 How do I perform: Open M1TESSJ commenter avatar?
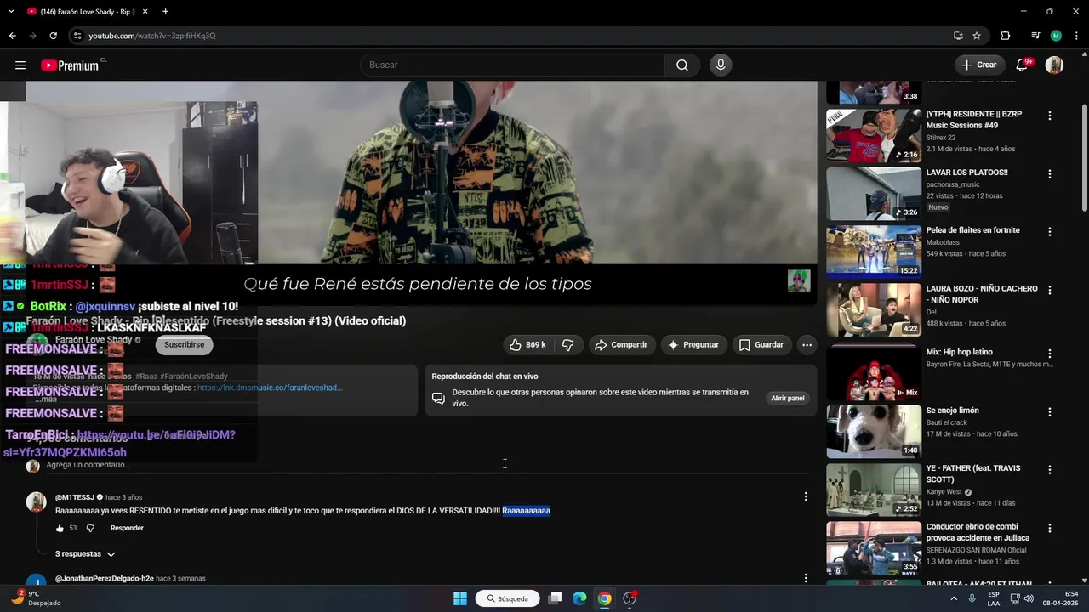tap(36, 501)
